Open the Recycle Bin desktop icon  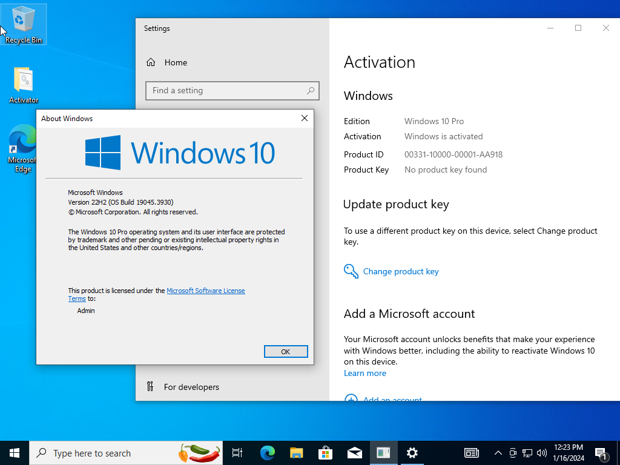(x=24, y=24)
